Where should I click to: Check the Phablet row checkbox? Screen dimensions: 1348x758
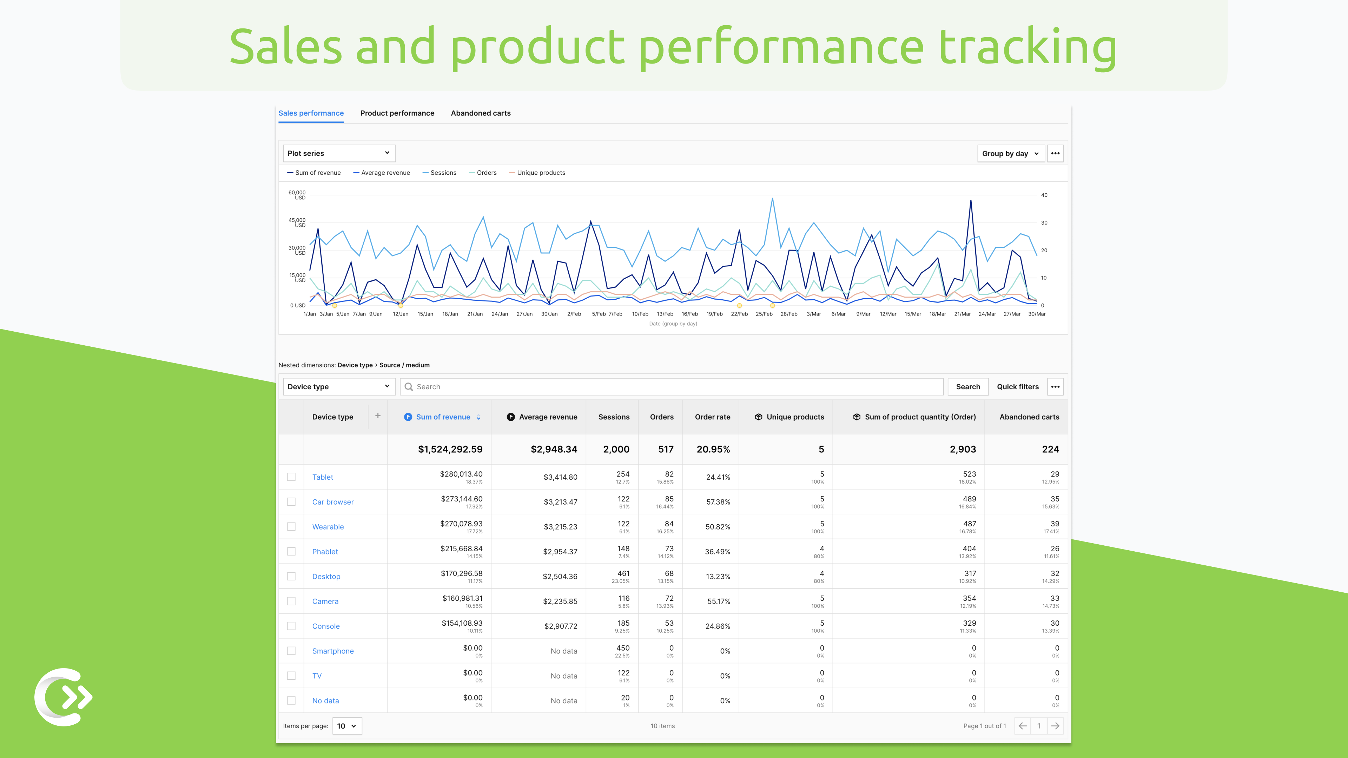click(x=291, y=551)
